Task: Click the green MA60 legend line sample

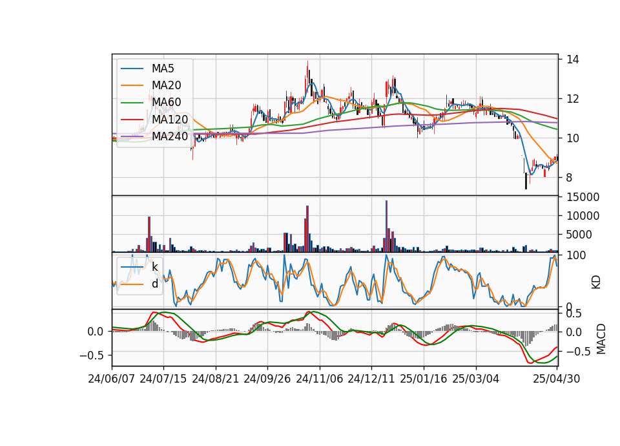Action: (x=132, y=103)
